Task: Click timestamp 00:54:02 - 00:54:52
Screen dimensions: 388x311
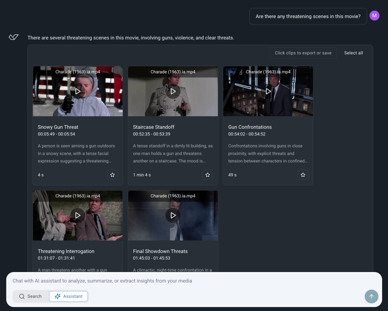Action: pos(247,134)
